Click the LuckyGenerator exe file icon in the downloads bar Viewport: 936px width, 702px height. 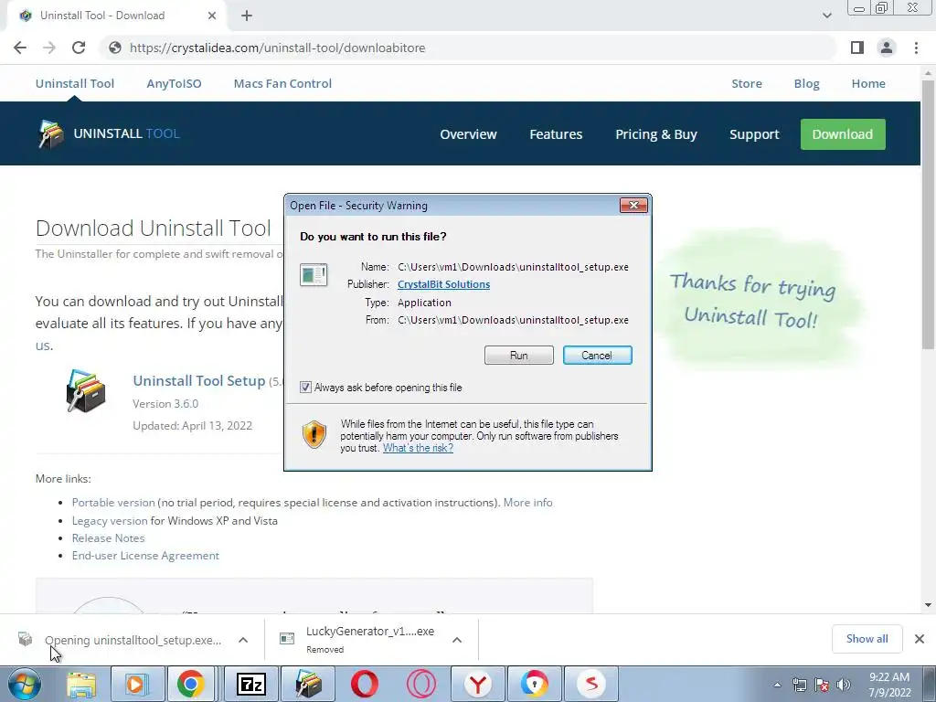tap(287, 639)
